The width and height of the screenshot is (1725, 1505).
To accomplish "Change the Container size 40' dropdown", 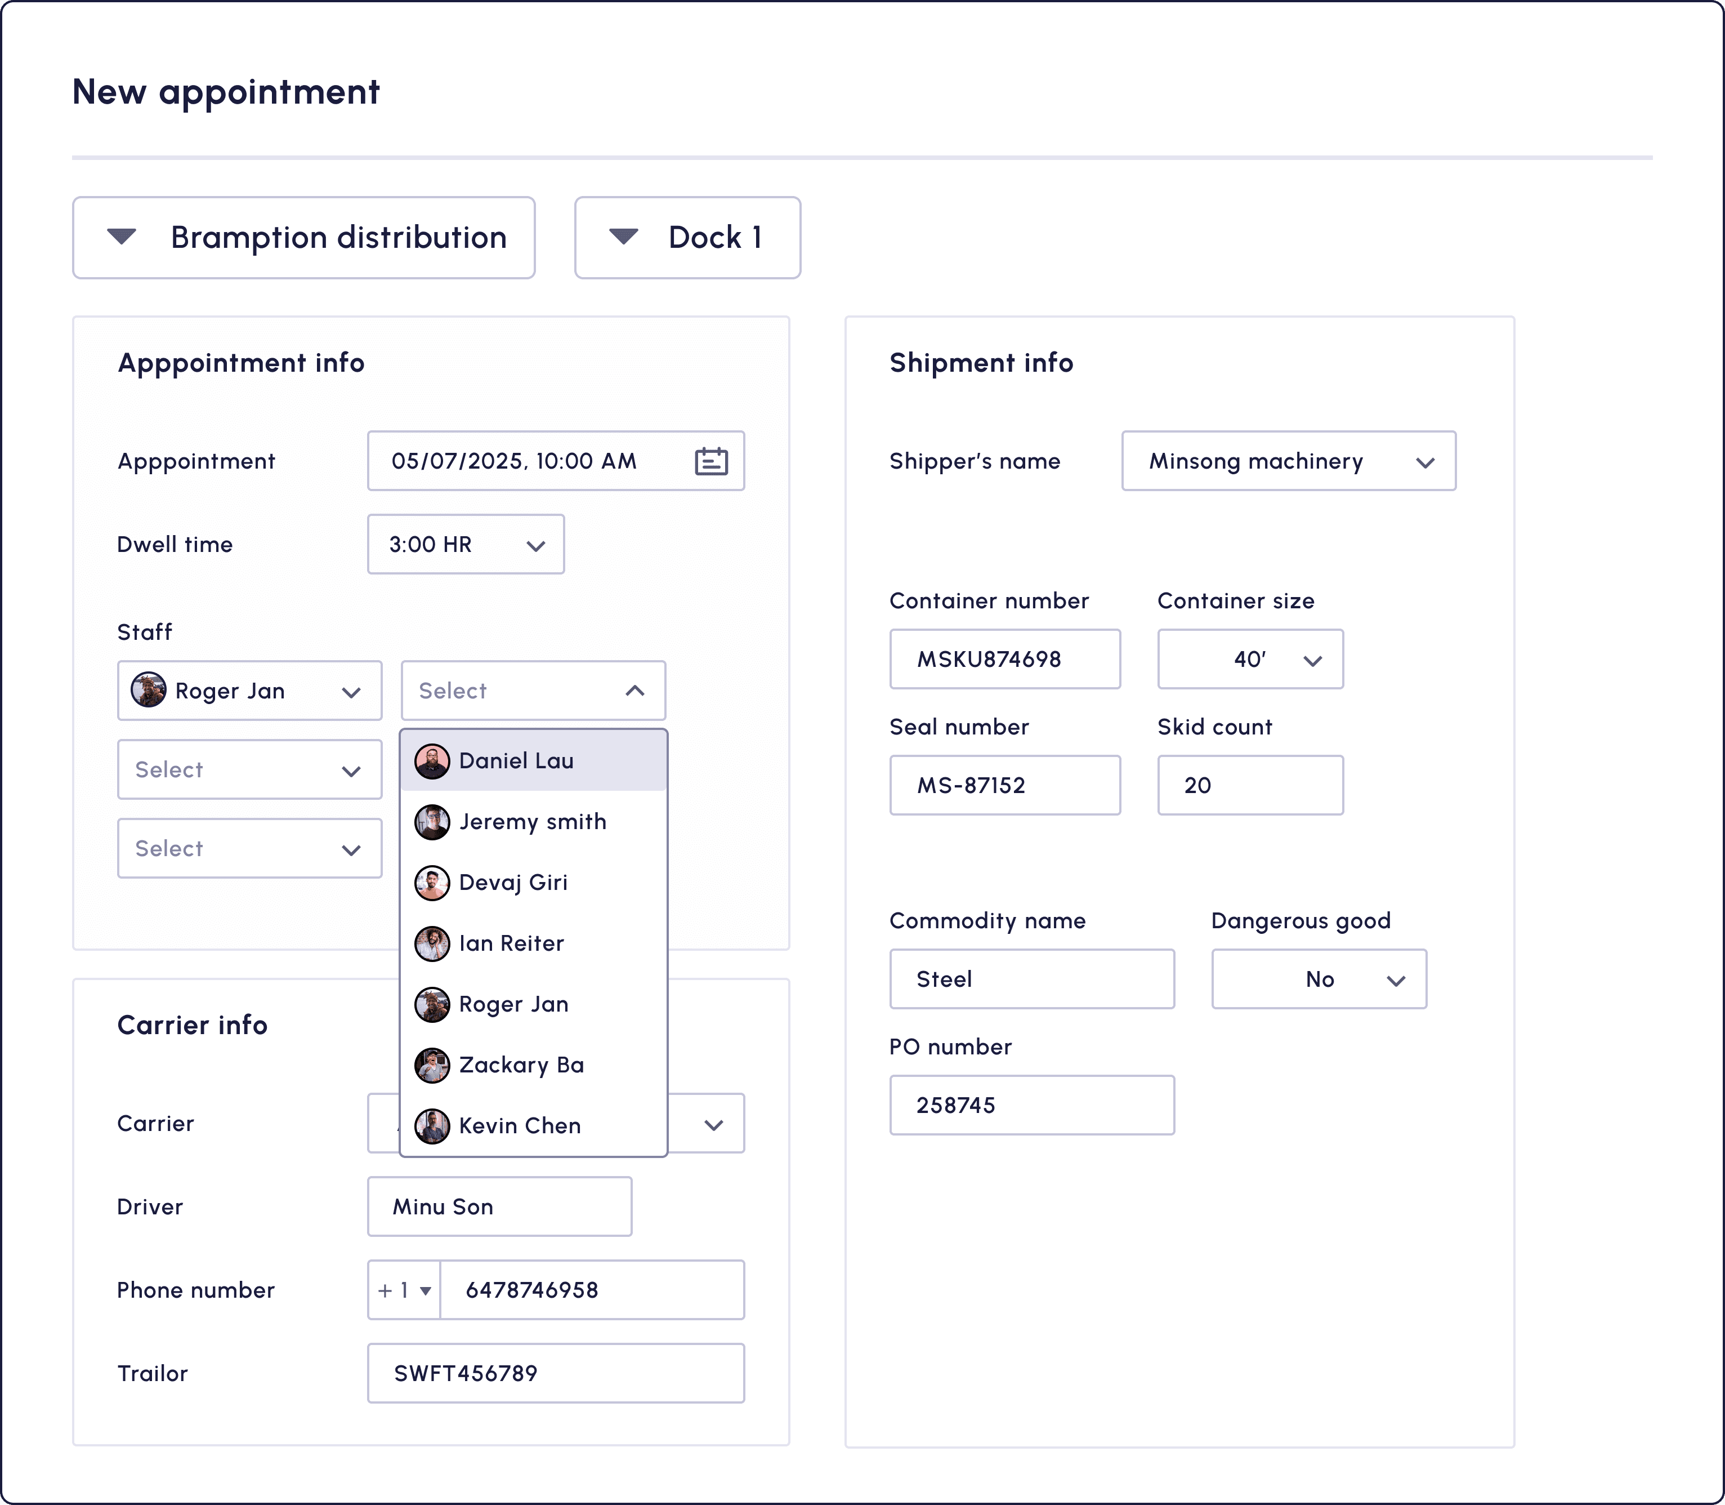I will [1250, 659].
